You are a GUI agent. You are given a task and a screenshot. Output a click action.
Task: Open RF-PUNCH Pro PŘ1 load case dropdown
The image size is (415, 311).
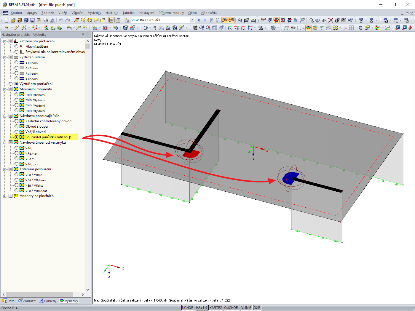click(192, 20)
